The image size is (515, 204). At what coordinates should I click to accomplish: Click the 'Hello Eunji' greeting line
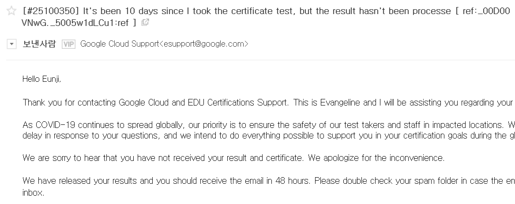[42, 79]
